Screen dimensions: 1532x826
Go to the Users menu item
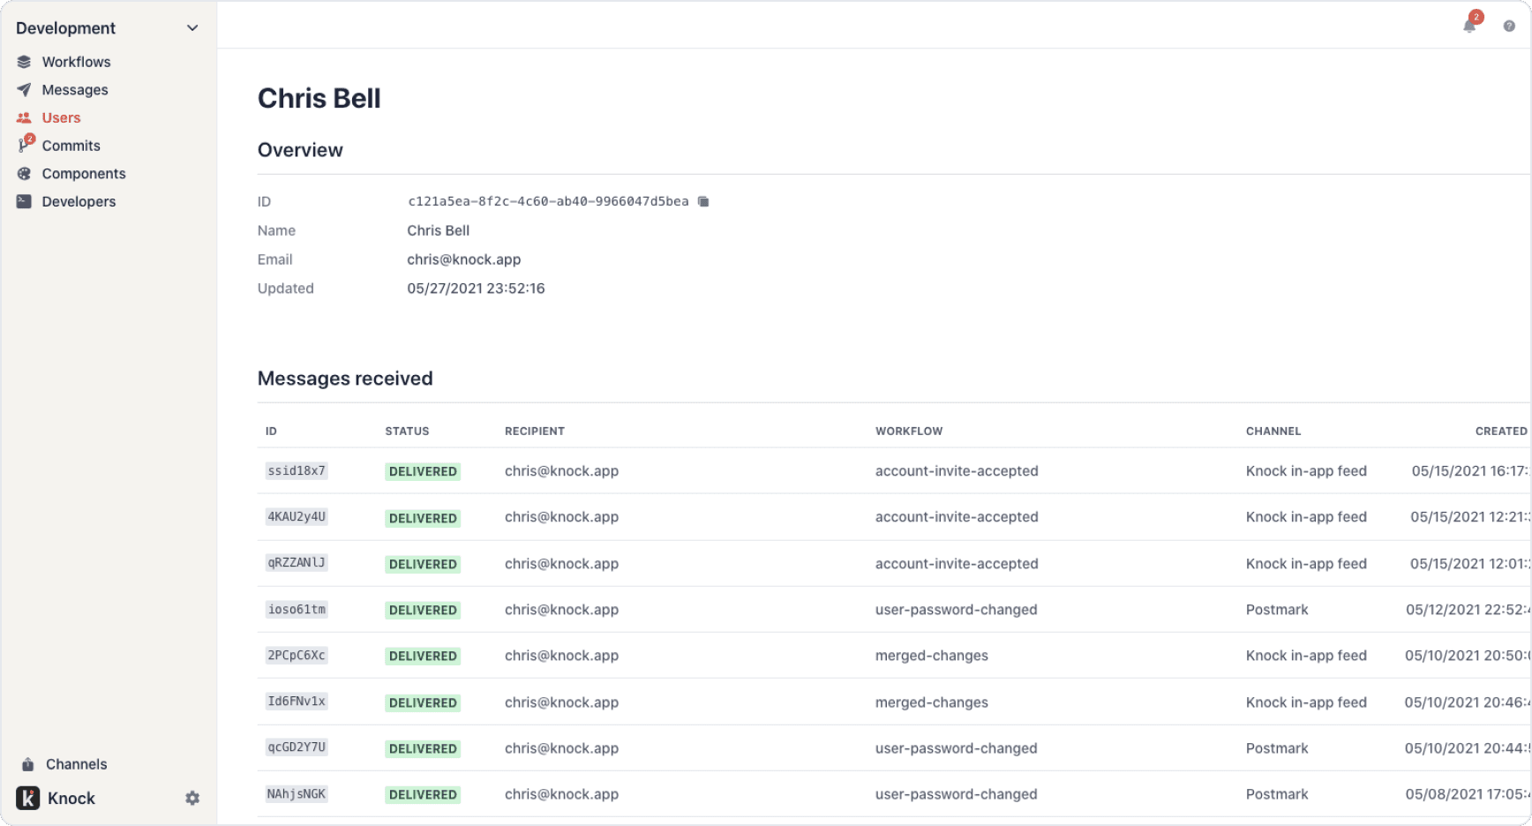(x=61, y=118)
